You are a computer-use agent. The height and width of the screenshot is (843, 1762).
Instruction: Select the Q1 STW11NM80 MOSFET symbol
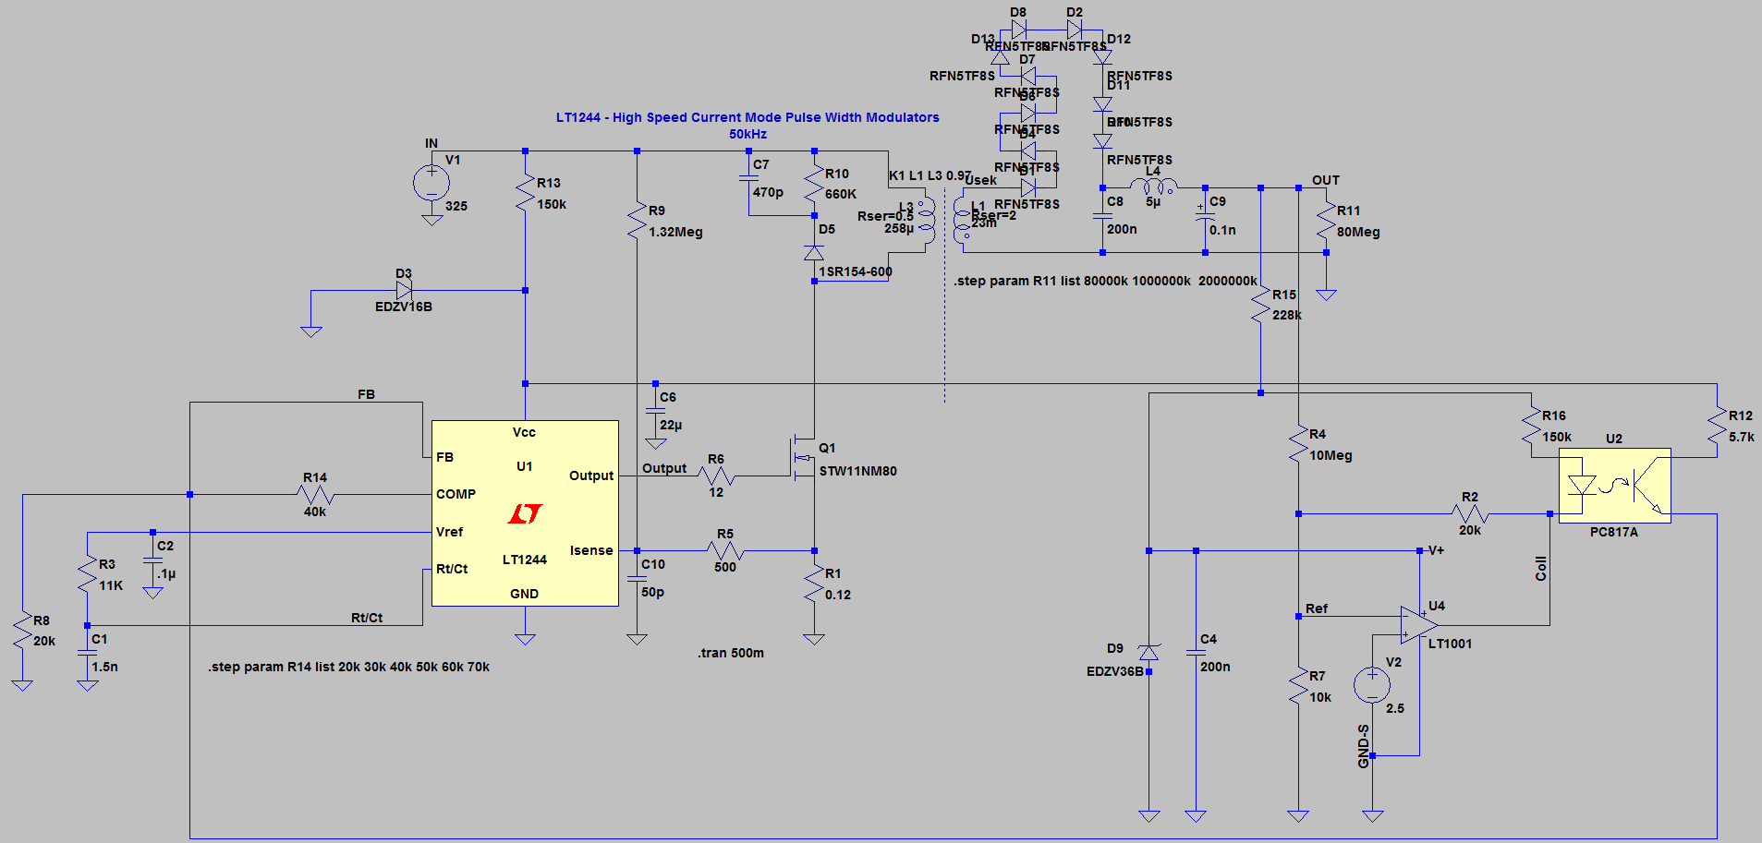pos(804,457)
